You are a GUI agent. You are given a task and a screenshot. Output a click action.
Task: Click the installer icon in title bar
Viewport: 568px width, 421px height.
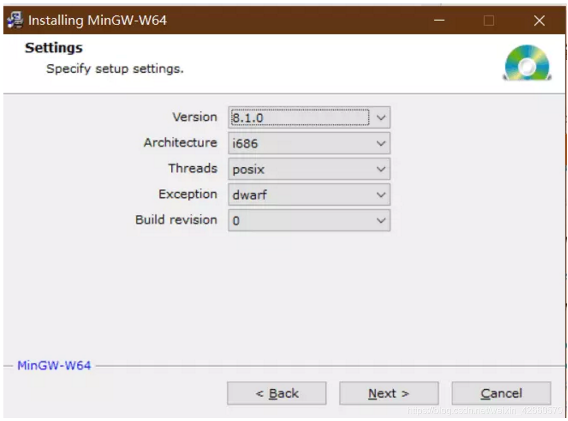coord(15,20)
